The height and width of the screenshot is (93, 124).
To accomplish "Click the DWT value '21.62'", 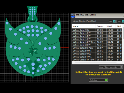I will click(x=110, y=57).
